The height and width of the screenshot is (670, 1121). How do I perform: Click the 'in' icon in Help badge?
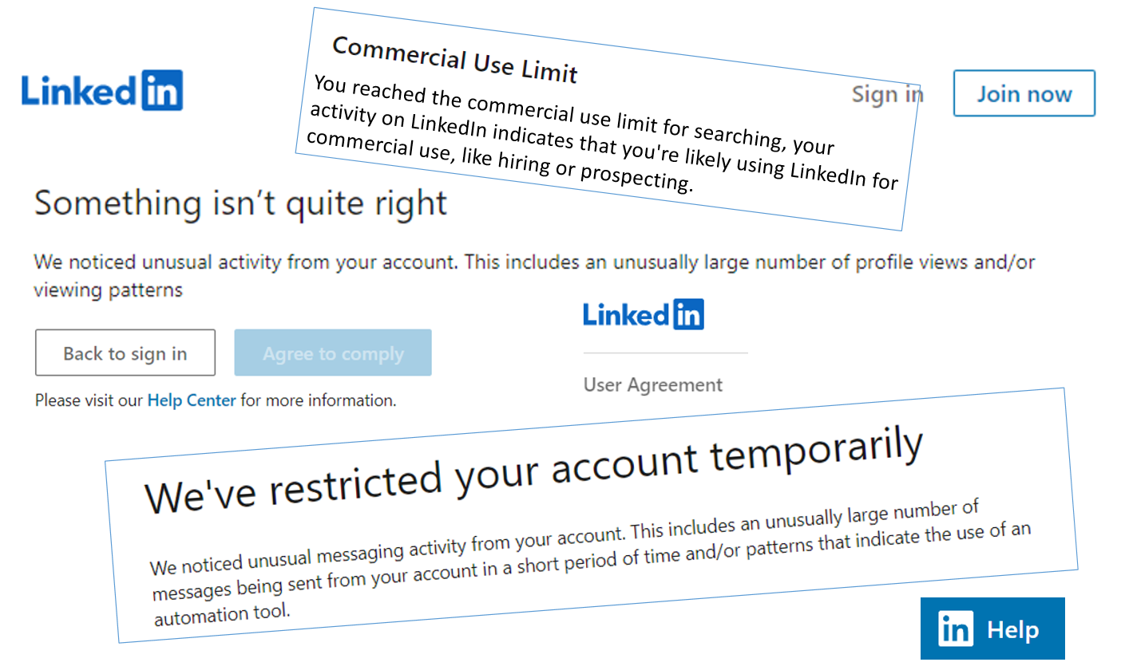click(x=956, y=630)
